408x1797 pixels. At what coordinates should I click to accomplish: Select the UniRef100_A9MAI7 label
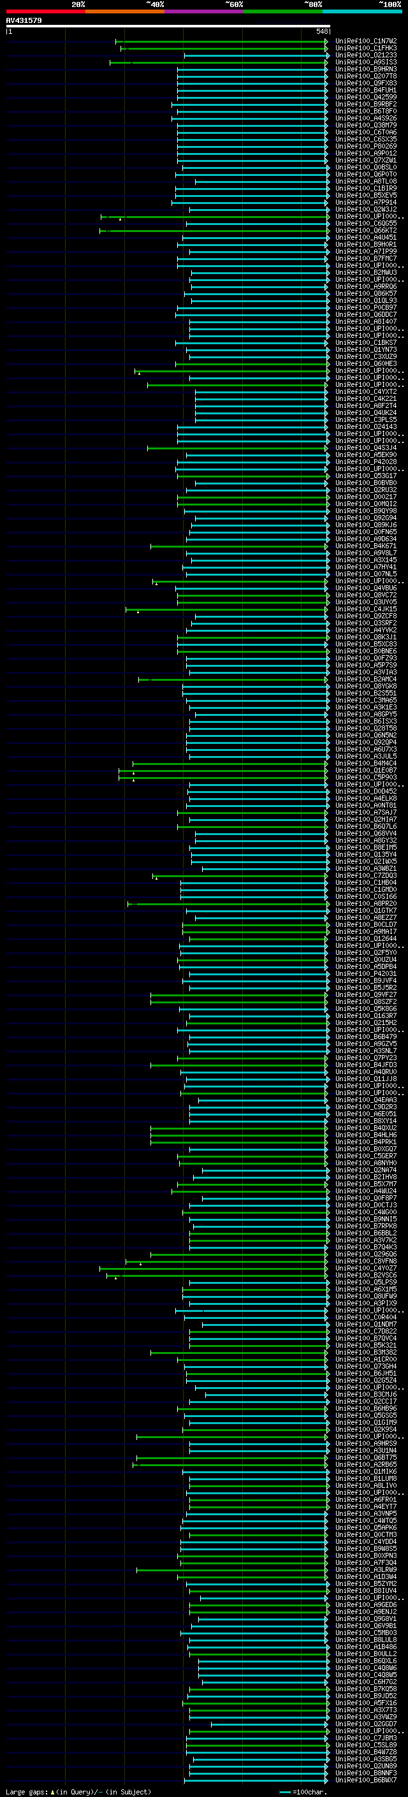365,931
